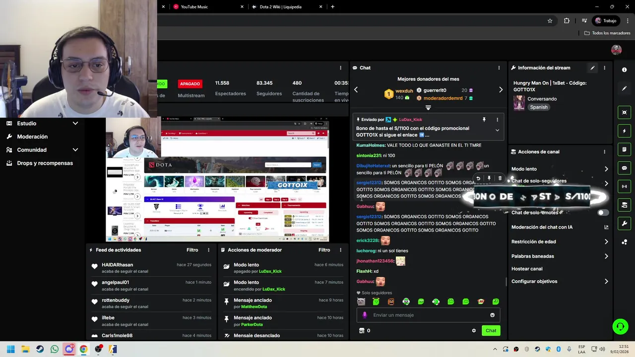Open the Trabajo browser profile button
Screen dimensions: 635x357
(x=606, y=21)
